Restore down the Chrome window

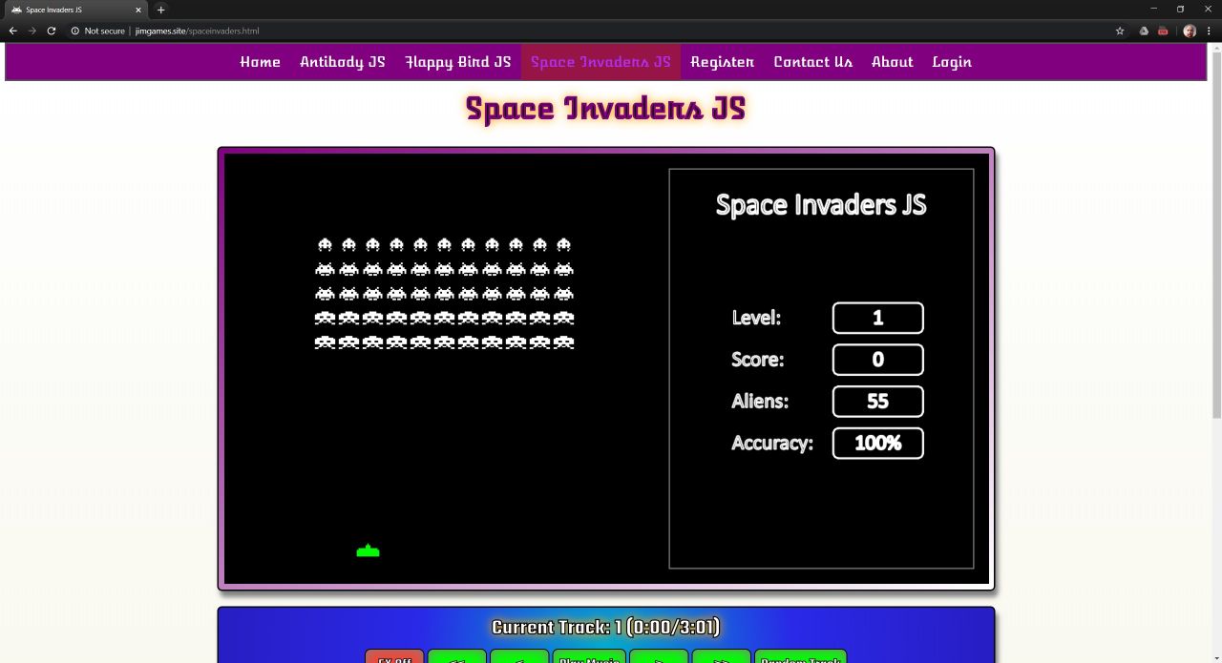pyautogui.click(x=1180, y=9)
